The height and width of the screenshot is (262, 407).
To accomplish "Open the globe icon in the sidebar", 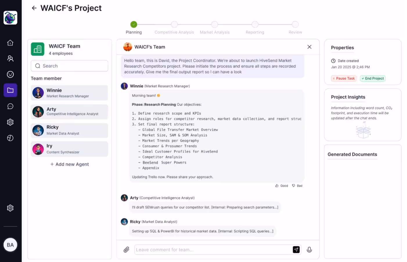I will tap(10, 138).
